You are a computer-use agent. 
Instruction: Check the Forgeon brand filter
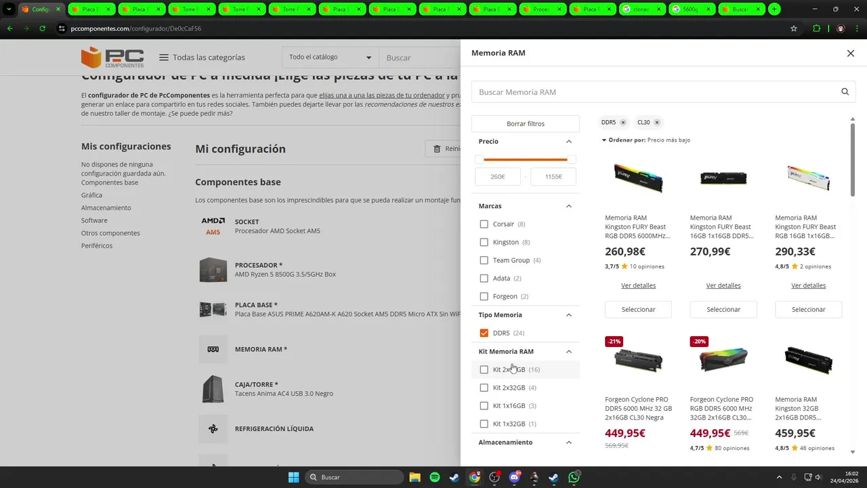click(x=484, y=296)
